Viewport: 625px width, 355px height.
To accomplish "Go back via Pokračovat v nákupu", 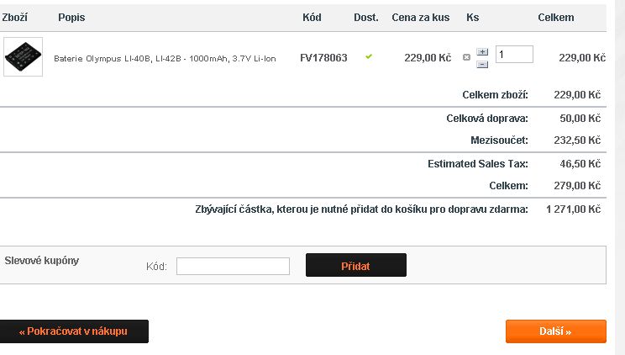I will [73, 331].
